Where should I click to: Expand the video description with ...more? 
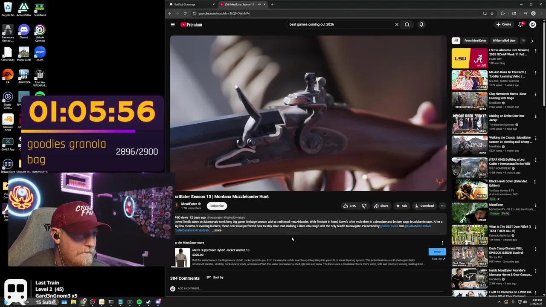tap(217, 231)
